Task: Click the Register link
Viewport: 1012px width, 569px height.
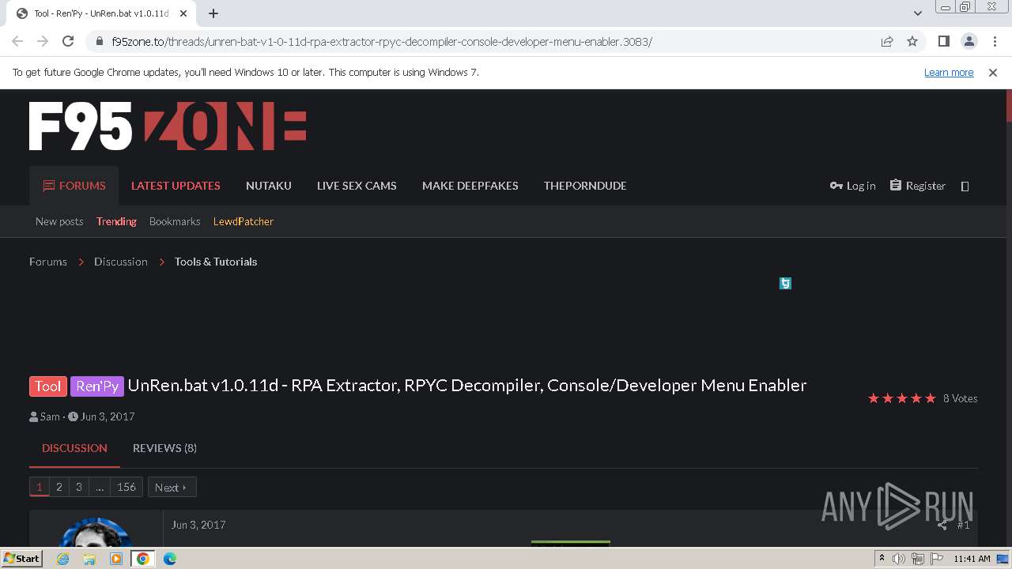Action: coord(917,186)
